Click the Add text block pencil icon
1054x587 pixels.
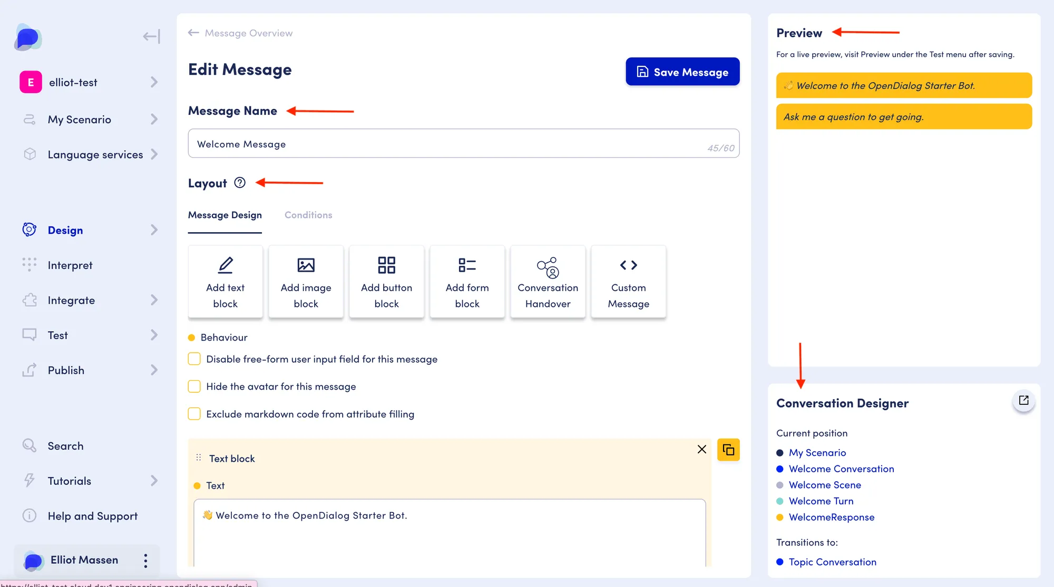(x=226, y=265)
